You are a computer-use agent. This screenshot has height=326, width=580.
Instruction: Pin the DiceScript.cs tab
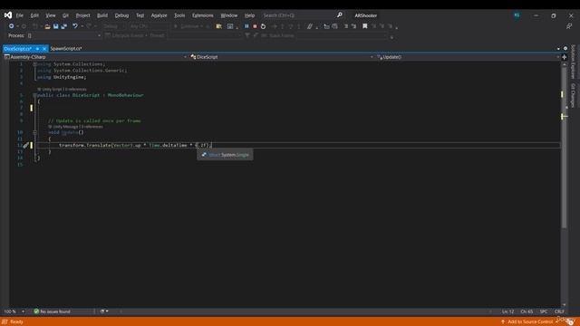(x=37, y=49)
